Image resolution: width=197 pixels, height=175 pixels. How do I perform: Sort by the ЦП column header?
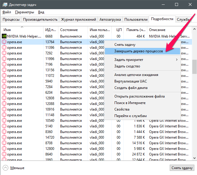pyautogui.click(x=118, y=30)
